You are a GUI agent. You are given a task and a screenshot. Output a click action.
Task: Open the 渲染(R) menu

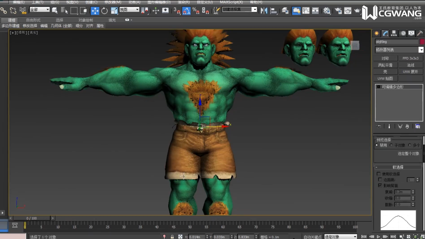184,2
